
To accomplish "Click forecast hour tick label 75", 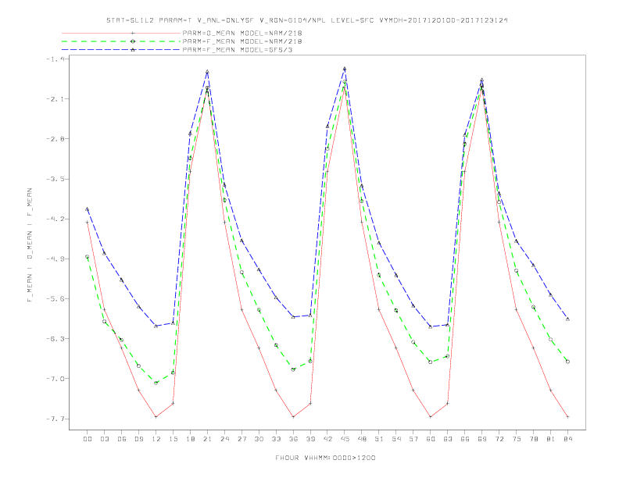I will (x=517, y=439).
